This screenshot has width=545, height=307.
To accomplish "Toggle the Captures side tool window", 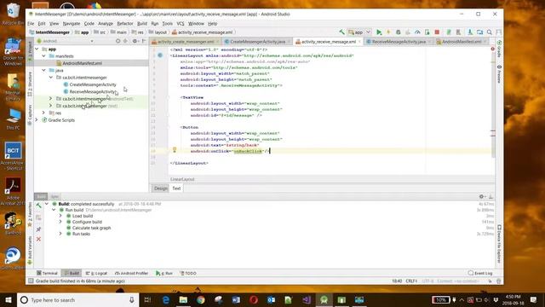I will click(x=30, y=115).
